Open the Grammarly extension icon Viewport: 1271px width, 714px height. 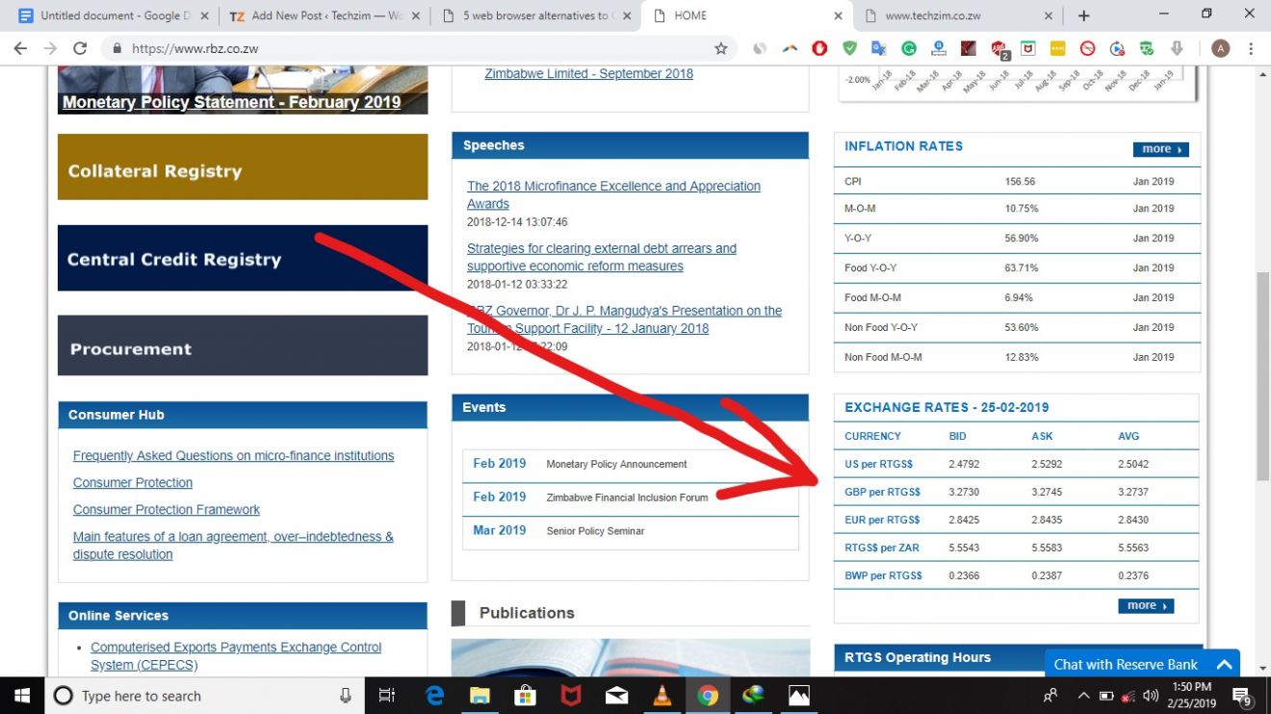click(x=908, y=48)
